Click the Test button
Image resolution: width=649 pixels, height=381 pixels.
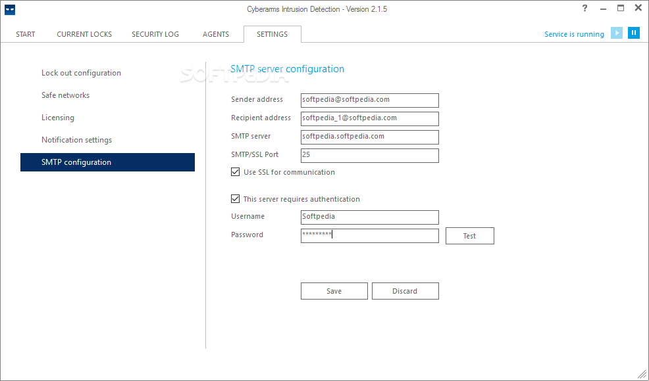tap(470, 236)
